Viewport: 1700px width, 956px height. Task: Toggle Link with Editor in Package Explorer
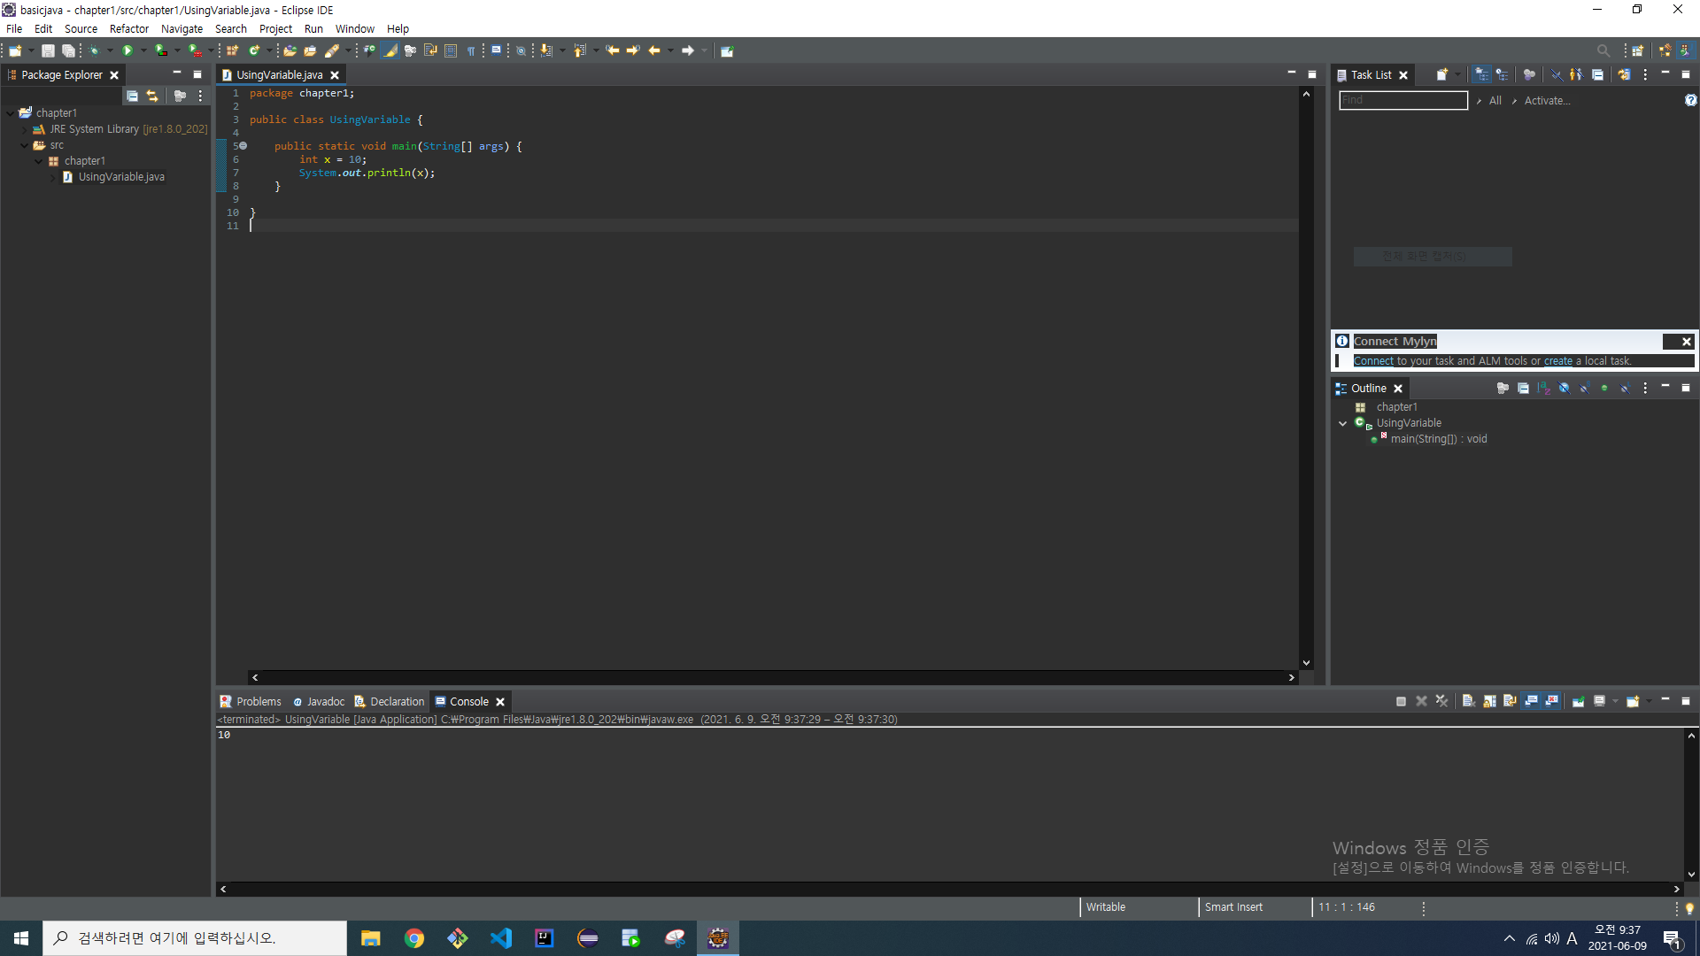coord(152,96)
